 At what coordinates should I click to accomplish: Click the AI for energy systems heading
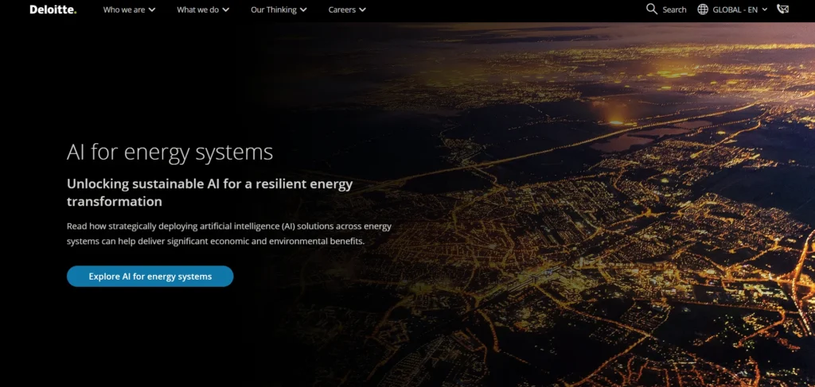[x=170, y=152]
